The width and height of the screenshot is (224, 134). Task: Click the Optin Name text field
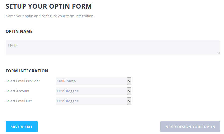click(113, 47)
